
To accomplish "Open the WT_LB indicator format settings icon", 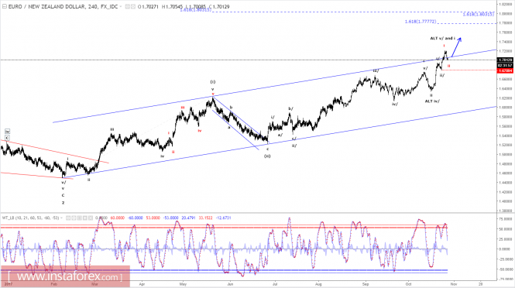I will 74,218.
